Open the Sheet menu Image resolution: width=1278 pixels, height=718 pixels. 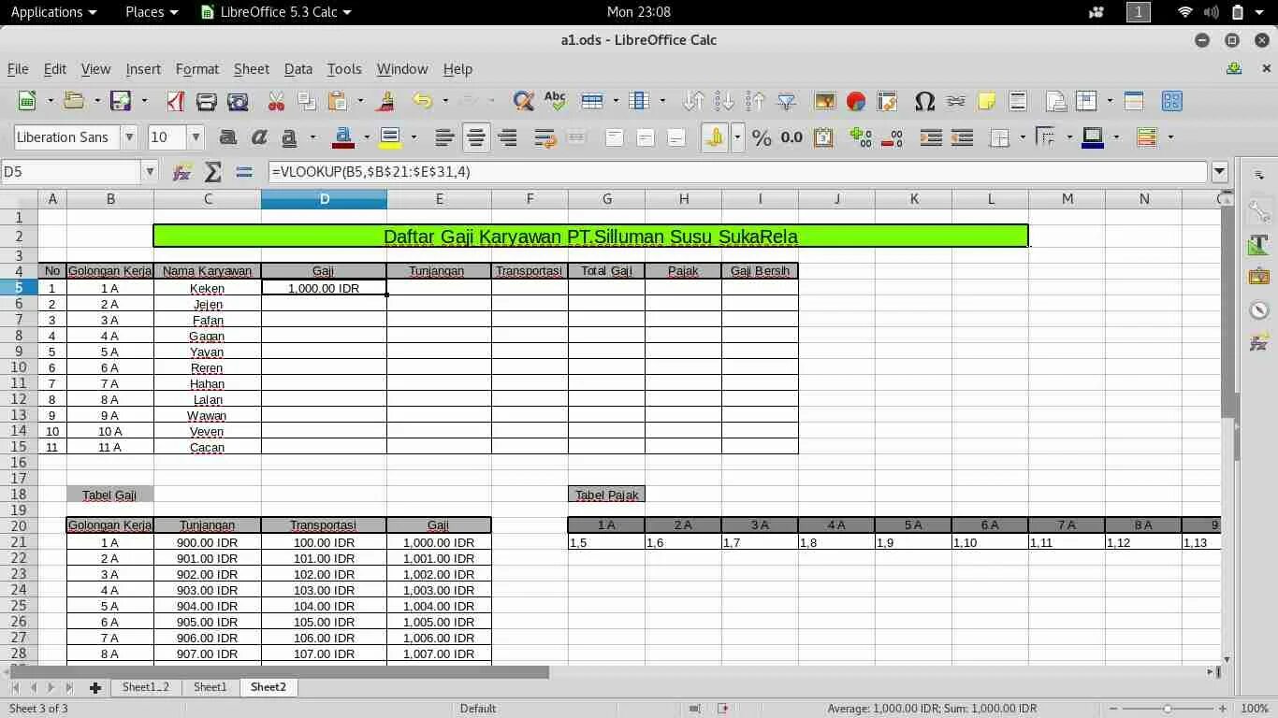(252, 69)
